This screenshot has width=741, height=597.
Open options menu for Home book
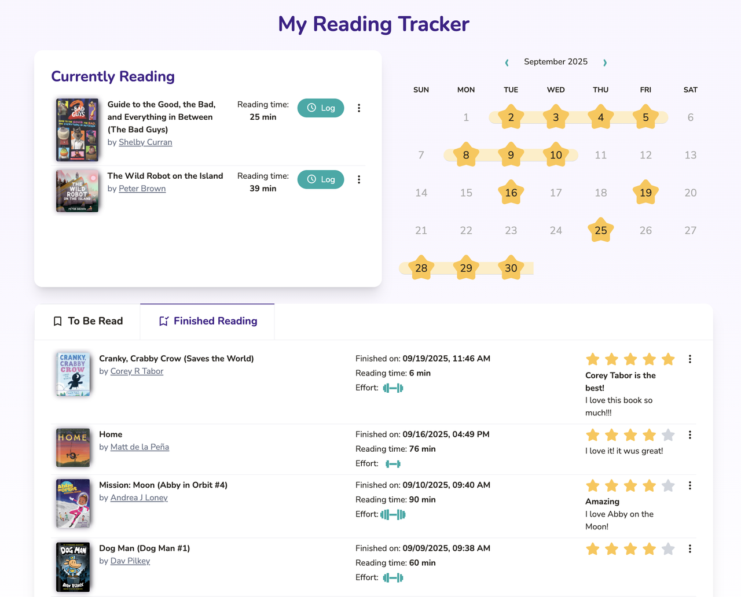(x=689, y=435)
